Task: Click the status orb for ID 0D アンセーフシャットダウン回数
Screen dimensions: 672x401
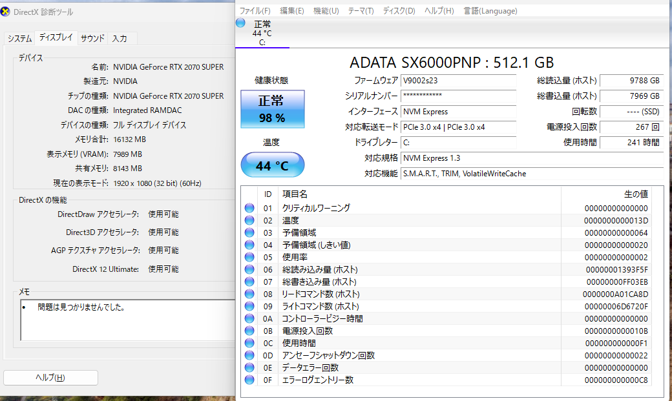Action: click(249, 355)
